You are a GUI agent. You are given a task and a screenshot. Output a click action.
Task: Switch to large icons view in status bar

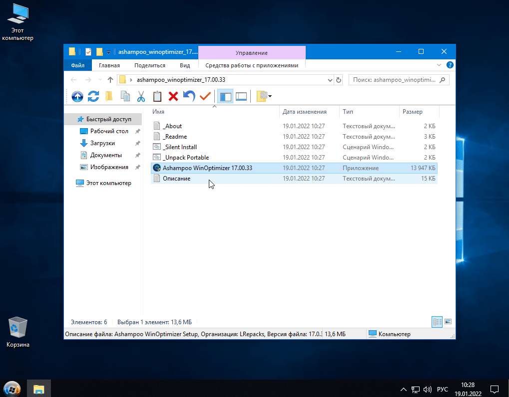[x=448, y=322]
